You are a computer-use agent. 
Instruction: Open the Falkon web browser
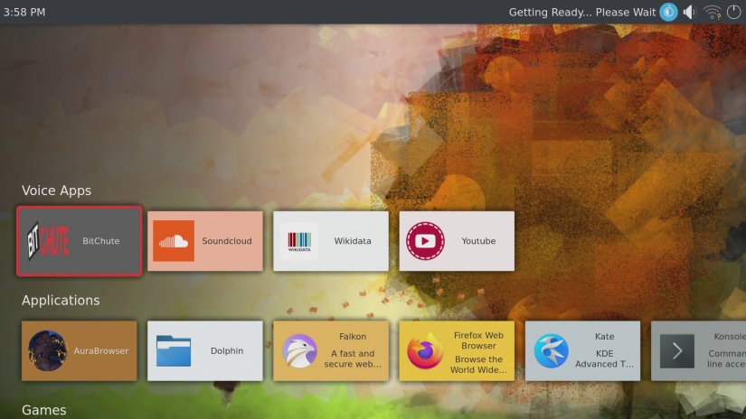pos(331,350)
